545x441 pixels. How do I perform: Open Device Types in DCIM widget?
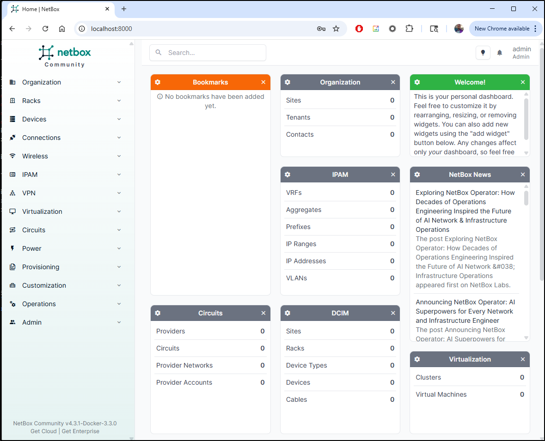pyautogui.click(x=306, y=365)
